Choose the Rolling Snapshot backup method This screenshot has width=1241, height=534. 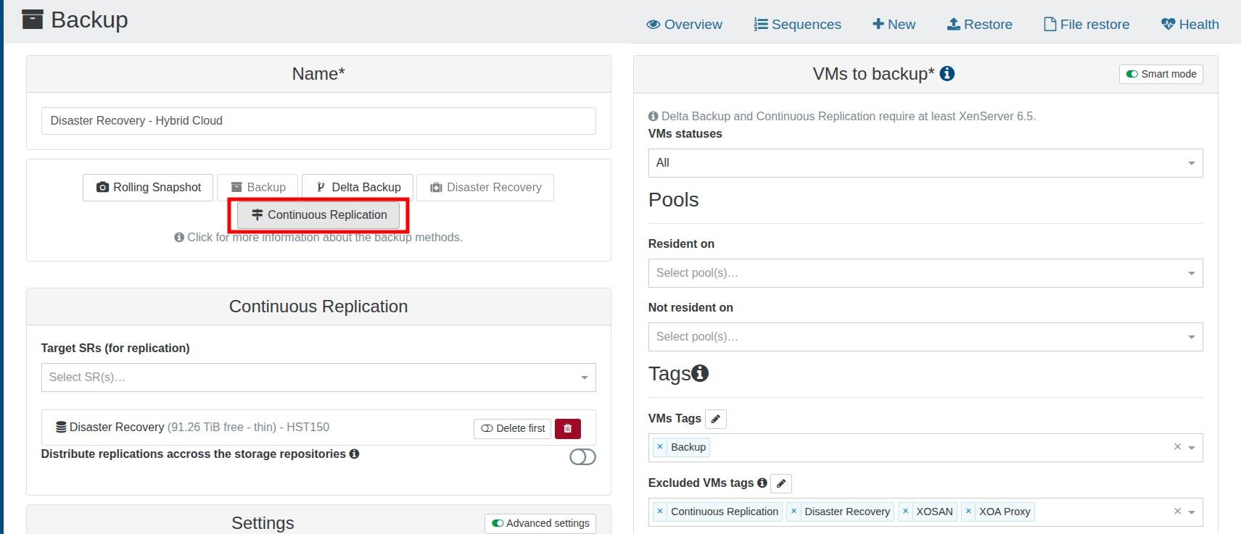(x=148, y=188)
